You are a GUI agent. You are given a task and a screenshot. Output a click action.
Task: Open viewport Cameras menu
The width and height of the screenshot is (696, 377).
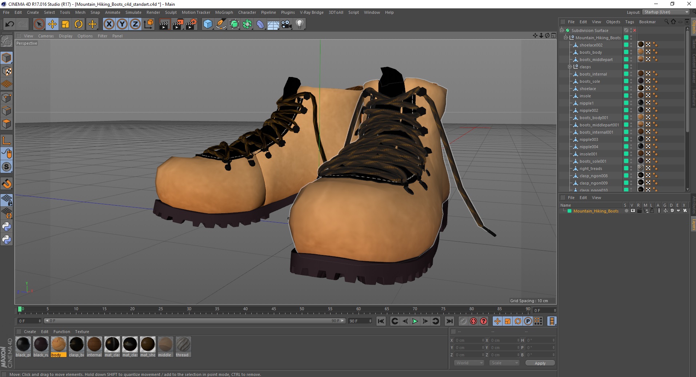click(x=46, y=36)
